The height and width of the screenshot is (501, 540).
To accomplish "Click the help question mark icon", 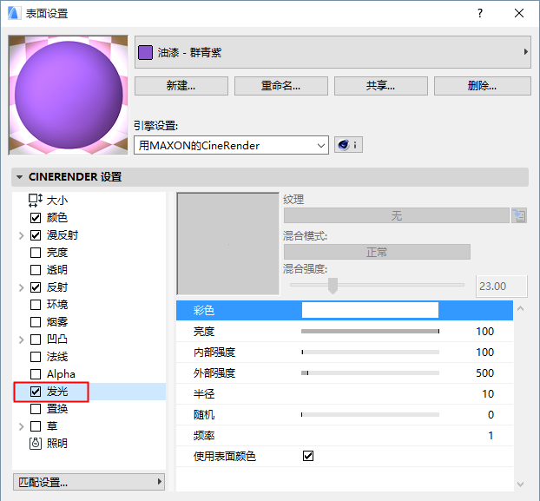I will click(x=480, y=13).
